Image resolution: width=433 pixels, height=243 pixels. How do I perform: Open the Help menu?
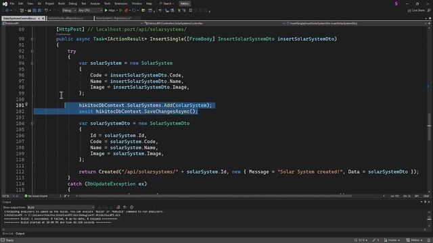pos(149,3)
